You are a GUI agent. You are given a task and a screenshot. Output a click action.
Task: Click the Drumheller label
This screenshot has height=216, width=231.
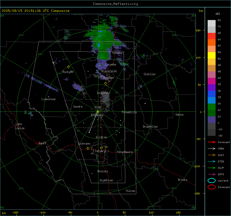click(x=150, y=127)
